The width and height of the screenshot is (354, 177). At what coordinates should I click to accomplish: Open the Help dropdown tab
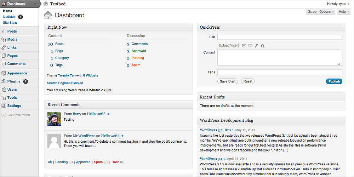coord(344,12)
